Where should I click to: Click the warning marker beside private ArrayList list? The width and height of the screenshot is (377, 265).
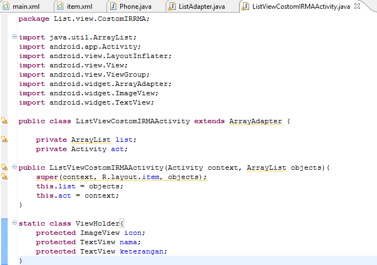(4, 139)
